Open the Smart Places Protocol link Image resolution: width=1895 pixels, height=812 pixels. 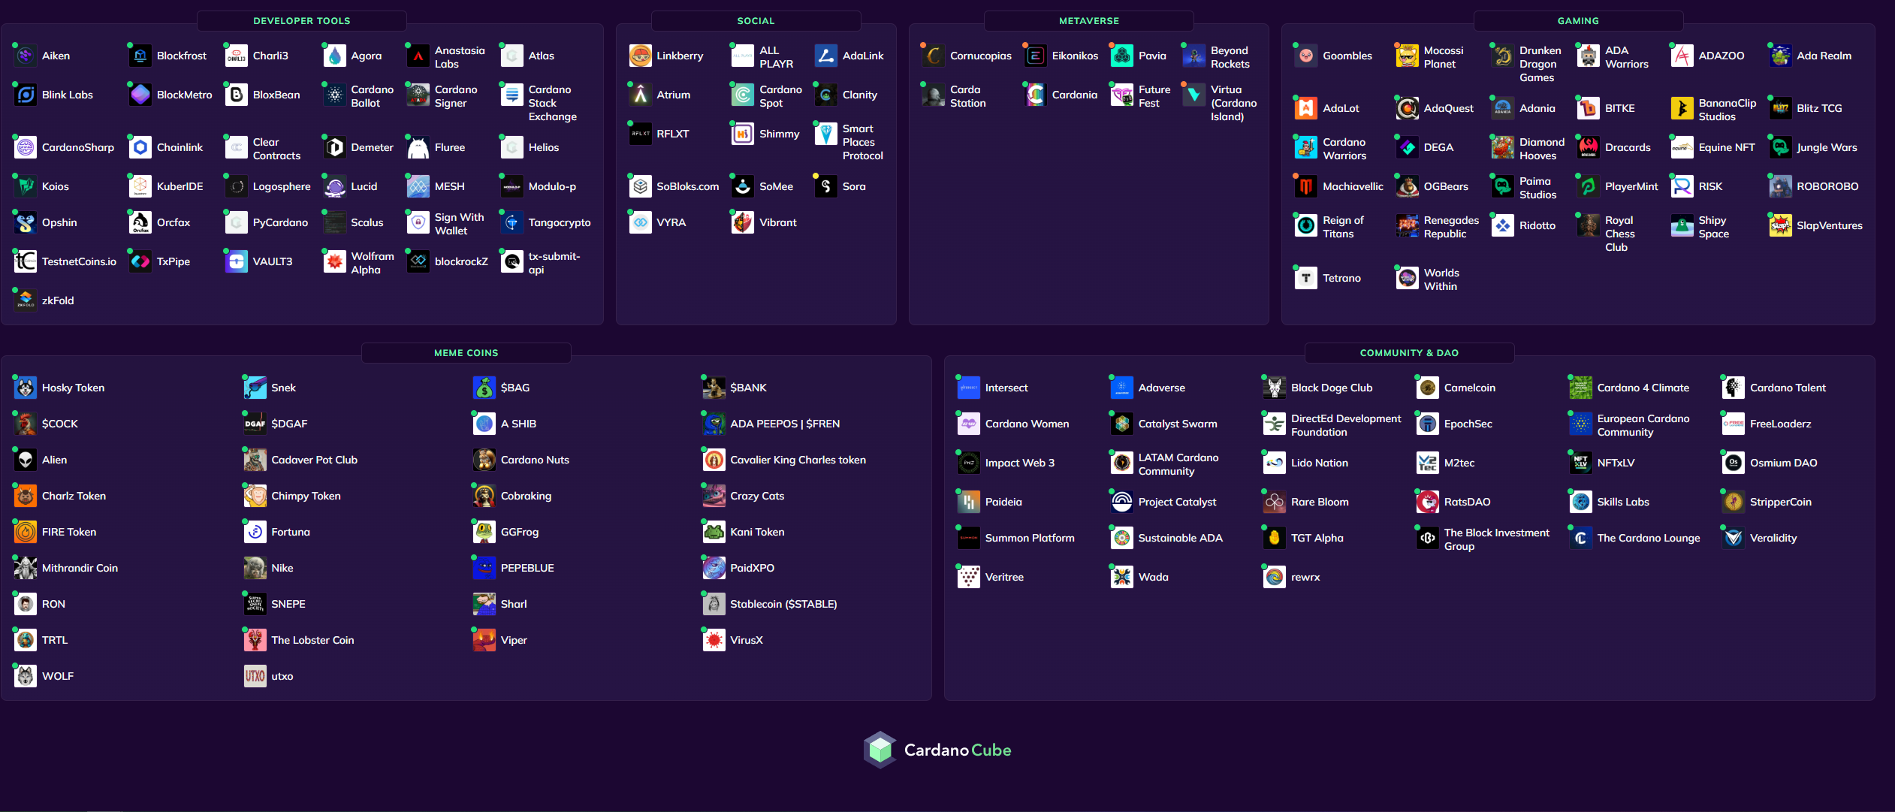tap(862, 142)
